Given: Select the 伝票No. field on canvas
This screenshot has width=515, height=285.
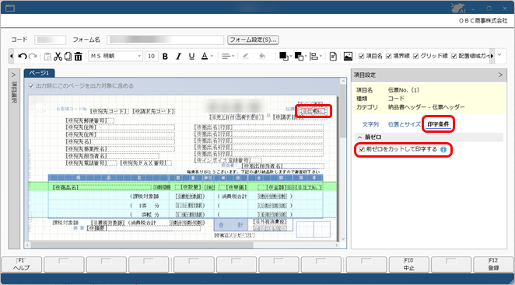Looking at the screenshot, I should pyautogui.click(x=313, y=111).
